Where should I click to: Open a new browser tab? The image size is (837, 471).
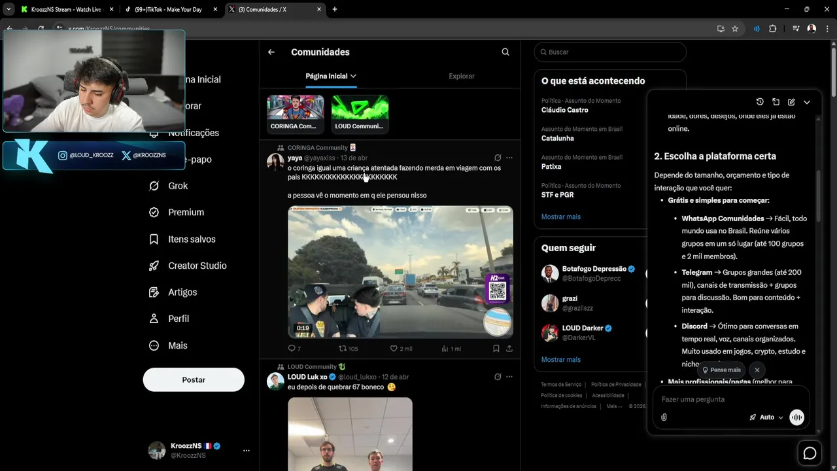pos(335,9)
